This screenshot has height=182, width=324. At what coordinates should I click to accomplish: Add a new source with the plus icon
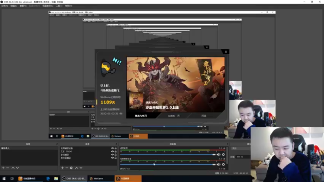(62, 168)
